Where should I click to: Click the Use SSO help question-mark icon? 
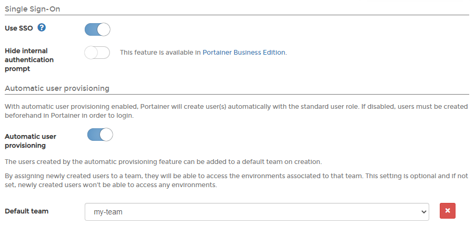click(42, 28)
